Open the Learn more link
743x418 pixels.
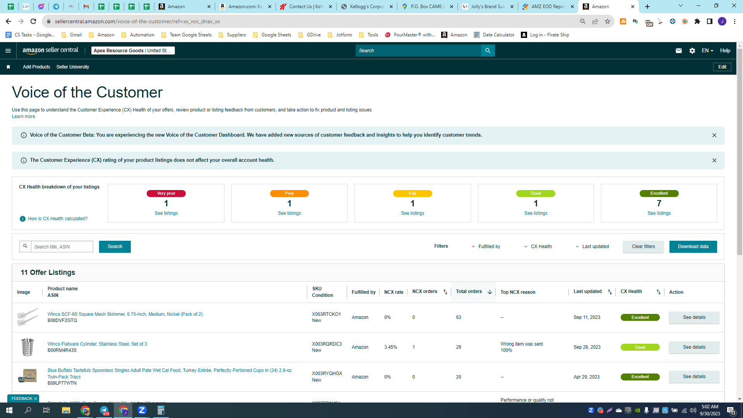(x=23, y=117)
